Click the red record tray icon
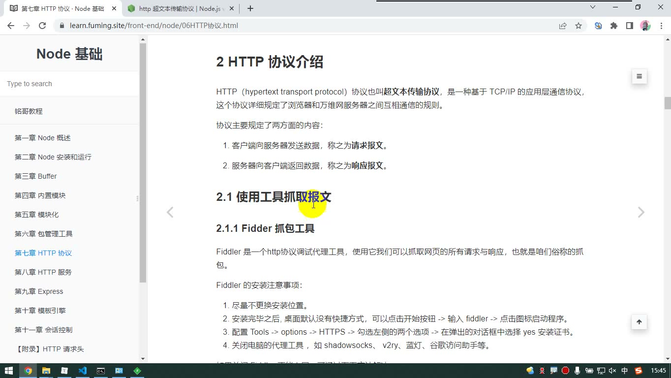671x378 pixels. (566, 371)
